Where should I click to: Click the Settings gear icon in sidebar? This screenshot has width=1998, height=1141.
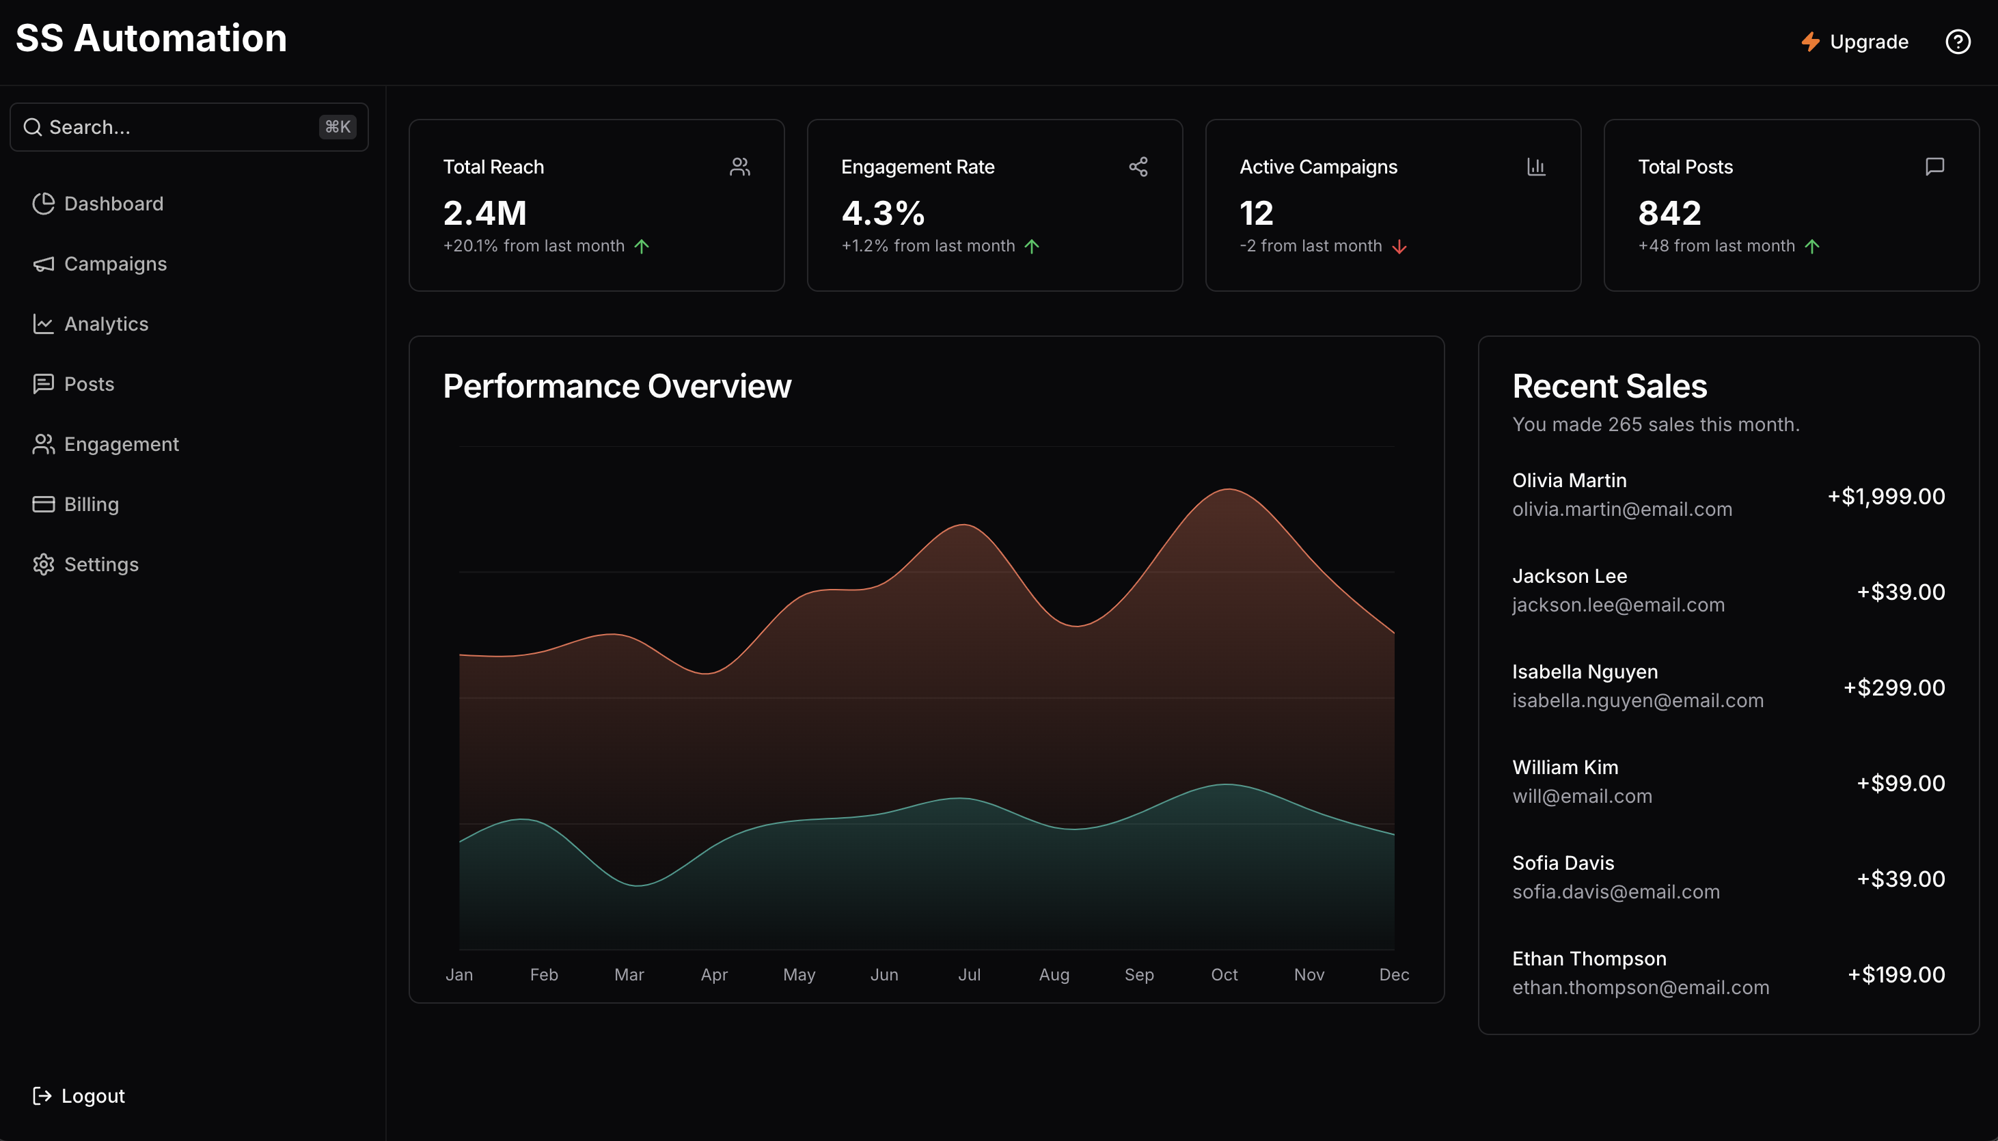(x=43, y=564)
